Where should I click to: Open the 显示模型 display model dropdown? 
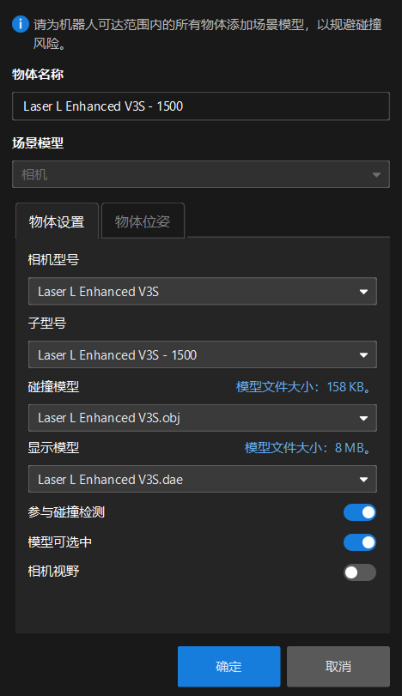(x=203, y=479)
